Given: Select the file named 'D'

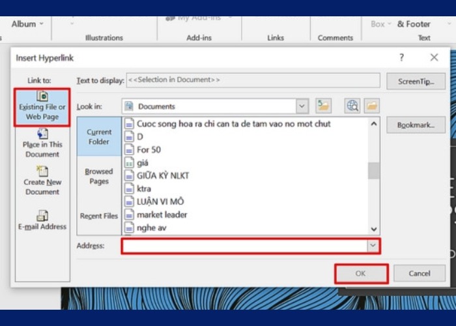Looking at the screenshot, I should coord(134,137).
